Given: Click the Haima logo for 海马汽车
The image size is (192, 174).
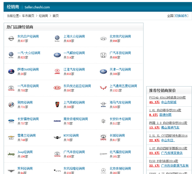Looking at the screenshot, I should 103,105.
